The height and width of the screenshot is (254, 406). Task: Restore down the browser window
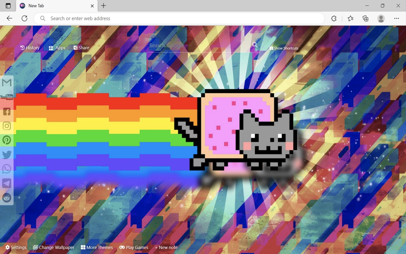383,6
